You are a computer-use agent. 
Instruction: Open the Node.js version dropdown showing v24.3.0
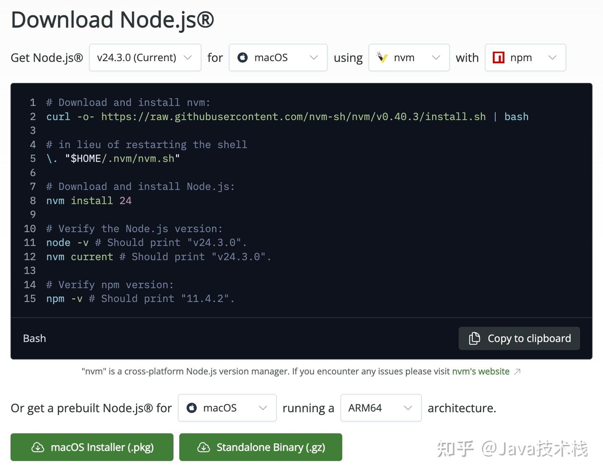click(144, 57)
